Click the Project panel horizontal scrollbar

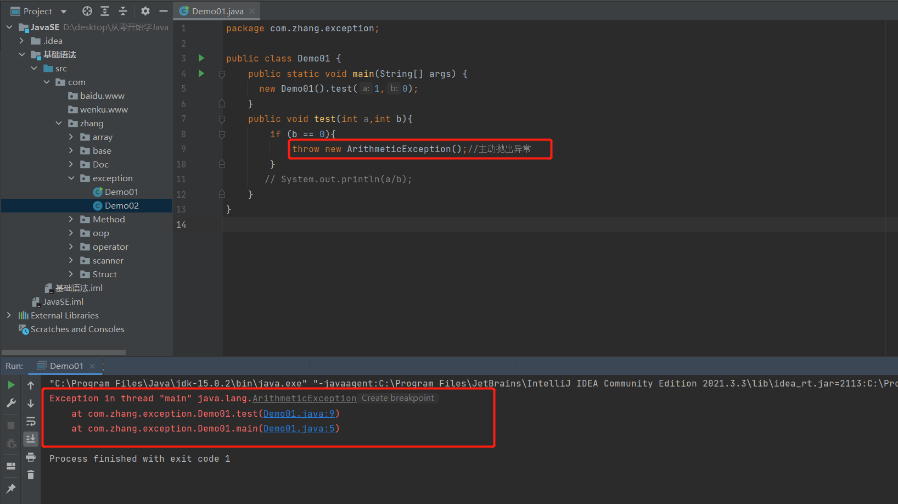(x=64, y=352)
